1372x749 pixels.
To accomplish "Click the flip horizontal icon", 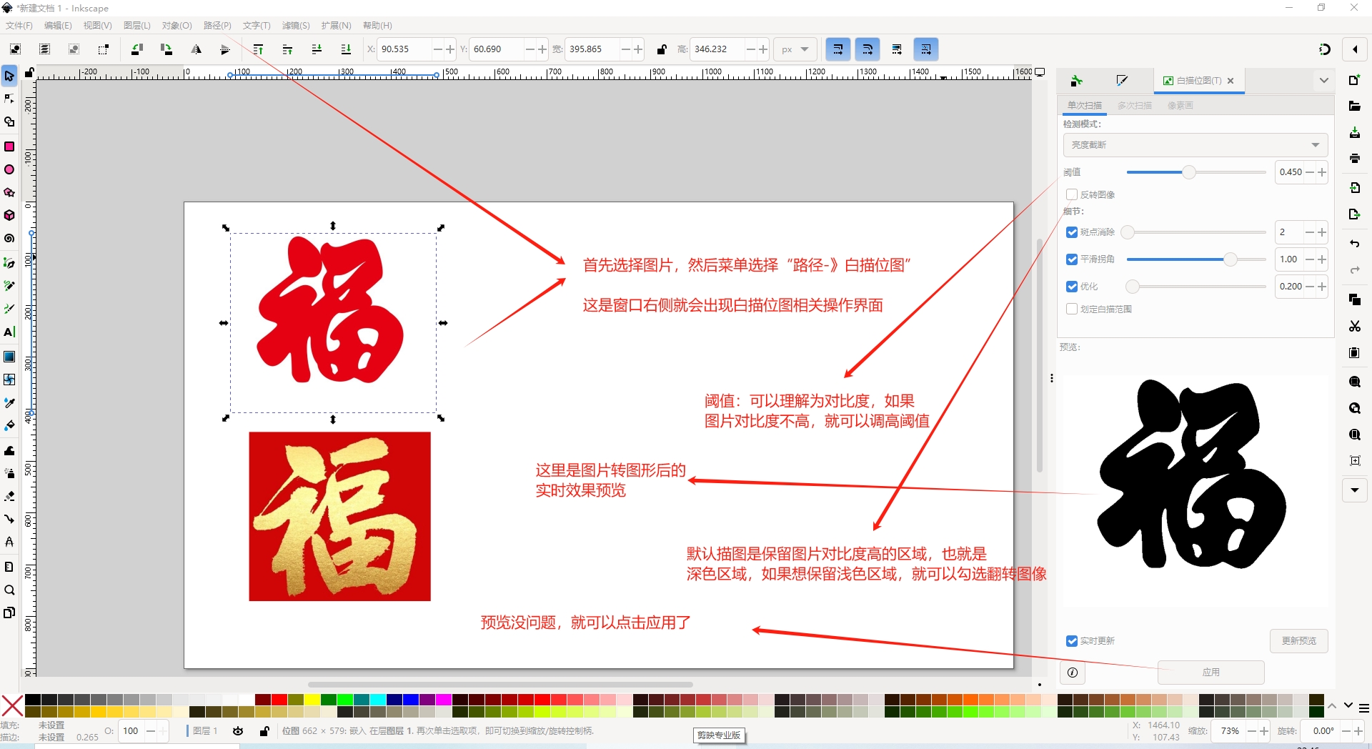I will 196,49.
